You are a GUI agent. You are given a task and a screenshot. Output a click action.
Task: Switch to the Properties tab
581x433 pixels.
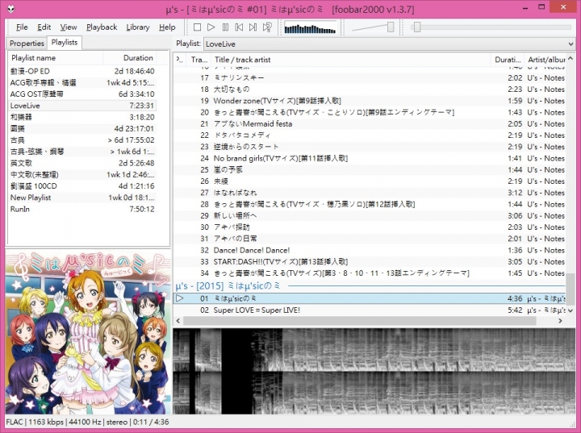[27, 44]
